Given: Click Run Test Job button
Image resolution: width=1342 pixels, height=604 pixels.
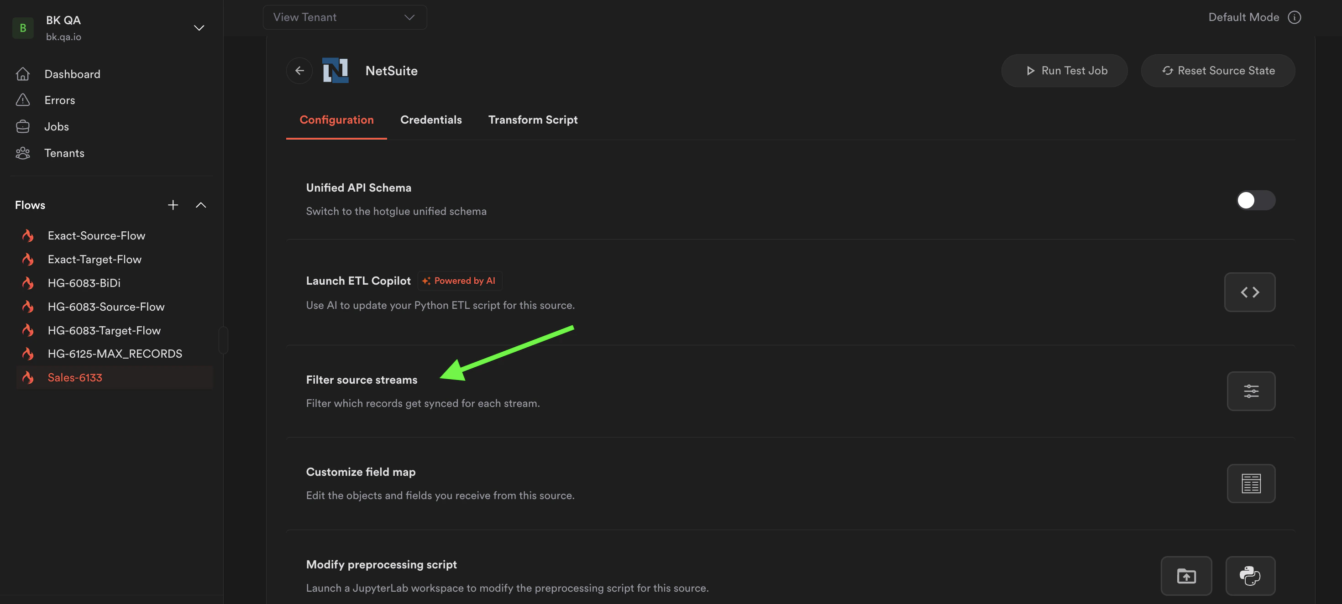Looking at the screenshot, I should (x=1064, y=70).
